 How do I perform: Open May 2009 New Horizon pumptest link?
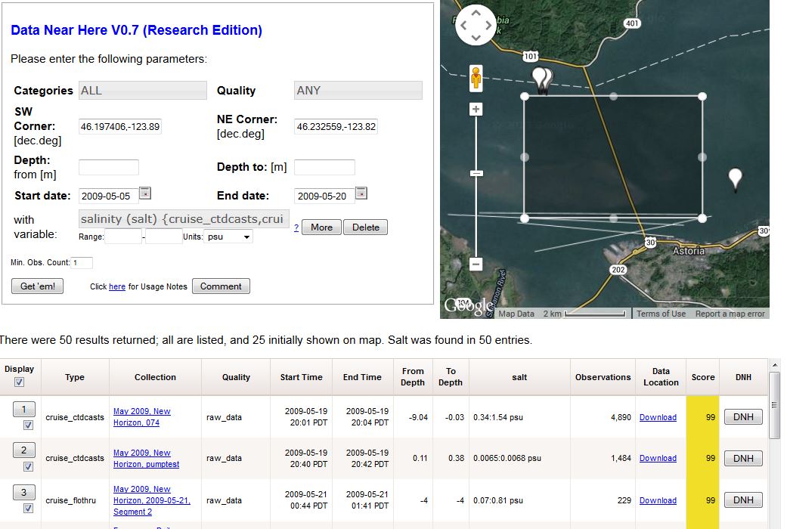(146, 458)
